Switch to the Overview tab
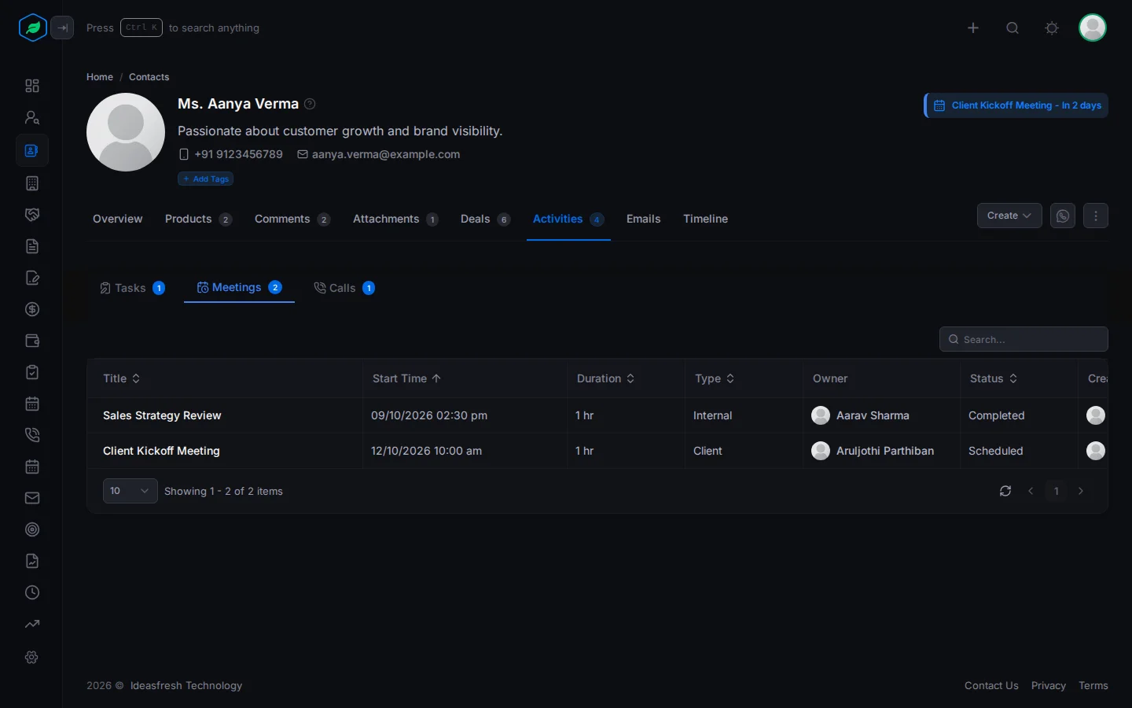 [118, 219]
